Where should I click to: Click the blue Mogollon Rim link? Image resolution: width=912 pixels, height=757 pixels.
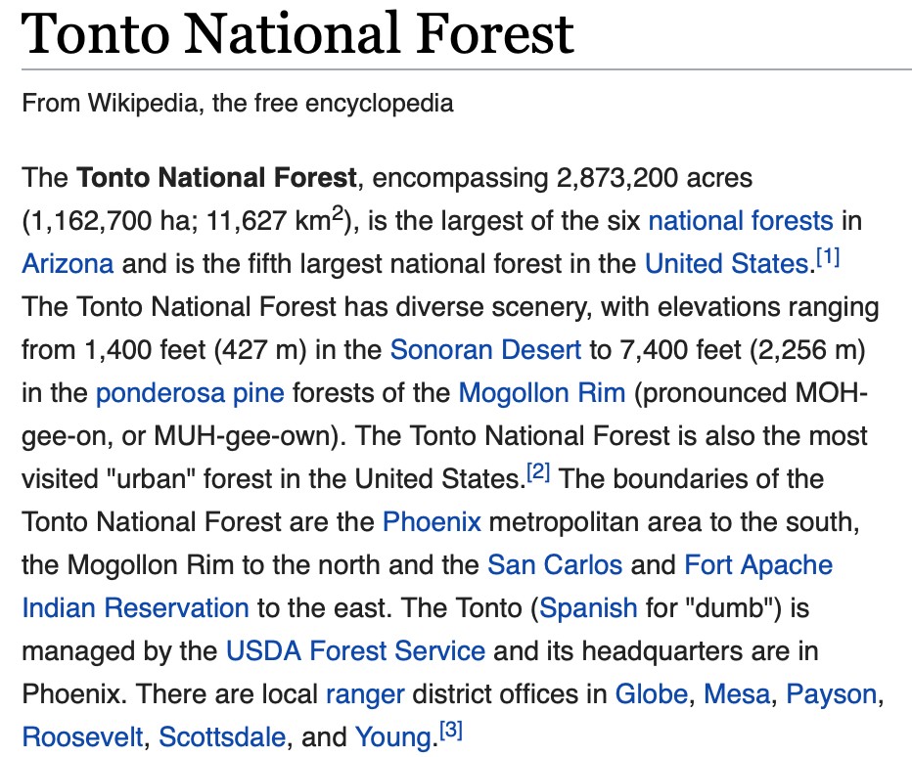tap(541, 393)
